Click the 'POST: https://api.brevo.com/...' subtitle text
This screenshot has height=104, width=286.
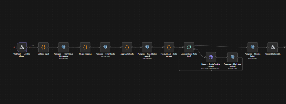click(211, 68)
